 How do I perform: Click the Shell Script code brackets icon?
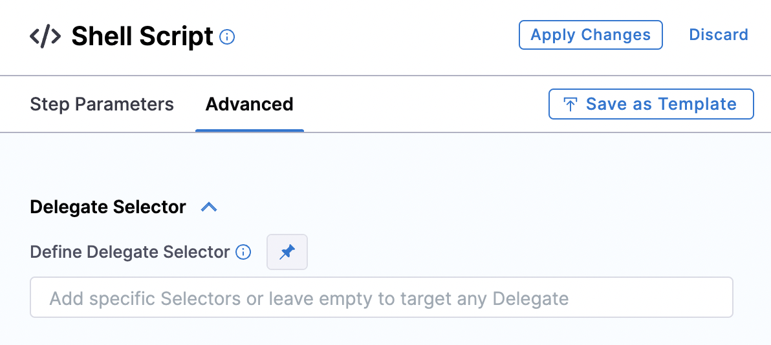coord(45,37)
